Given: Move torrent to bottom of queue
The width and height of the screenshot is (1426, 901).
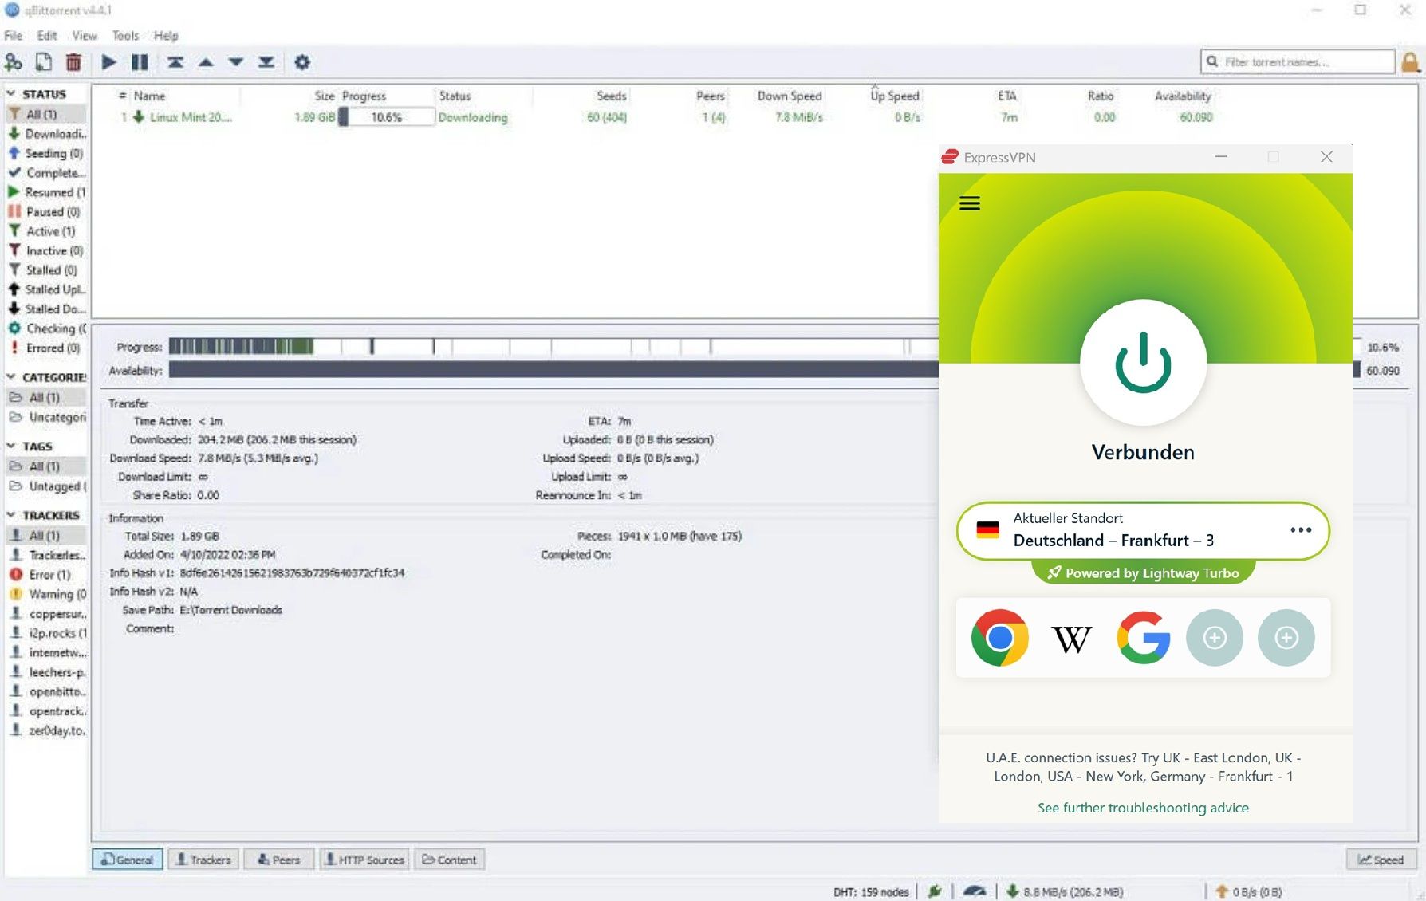Looking at the screenshot, I should [266, 62].
